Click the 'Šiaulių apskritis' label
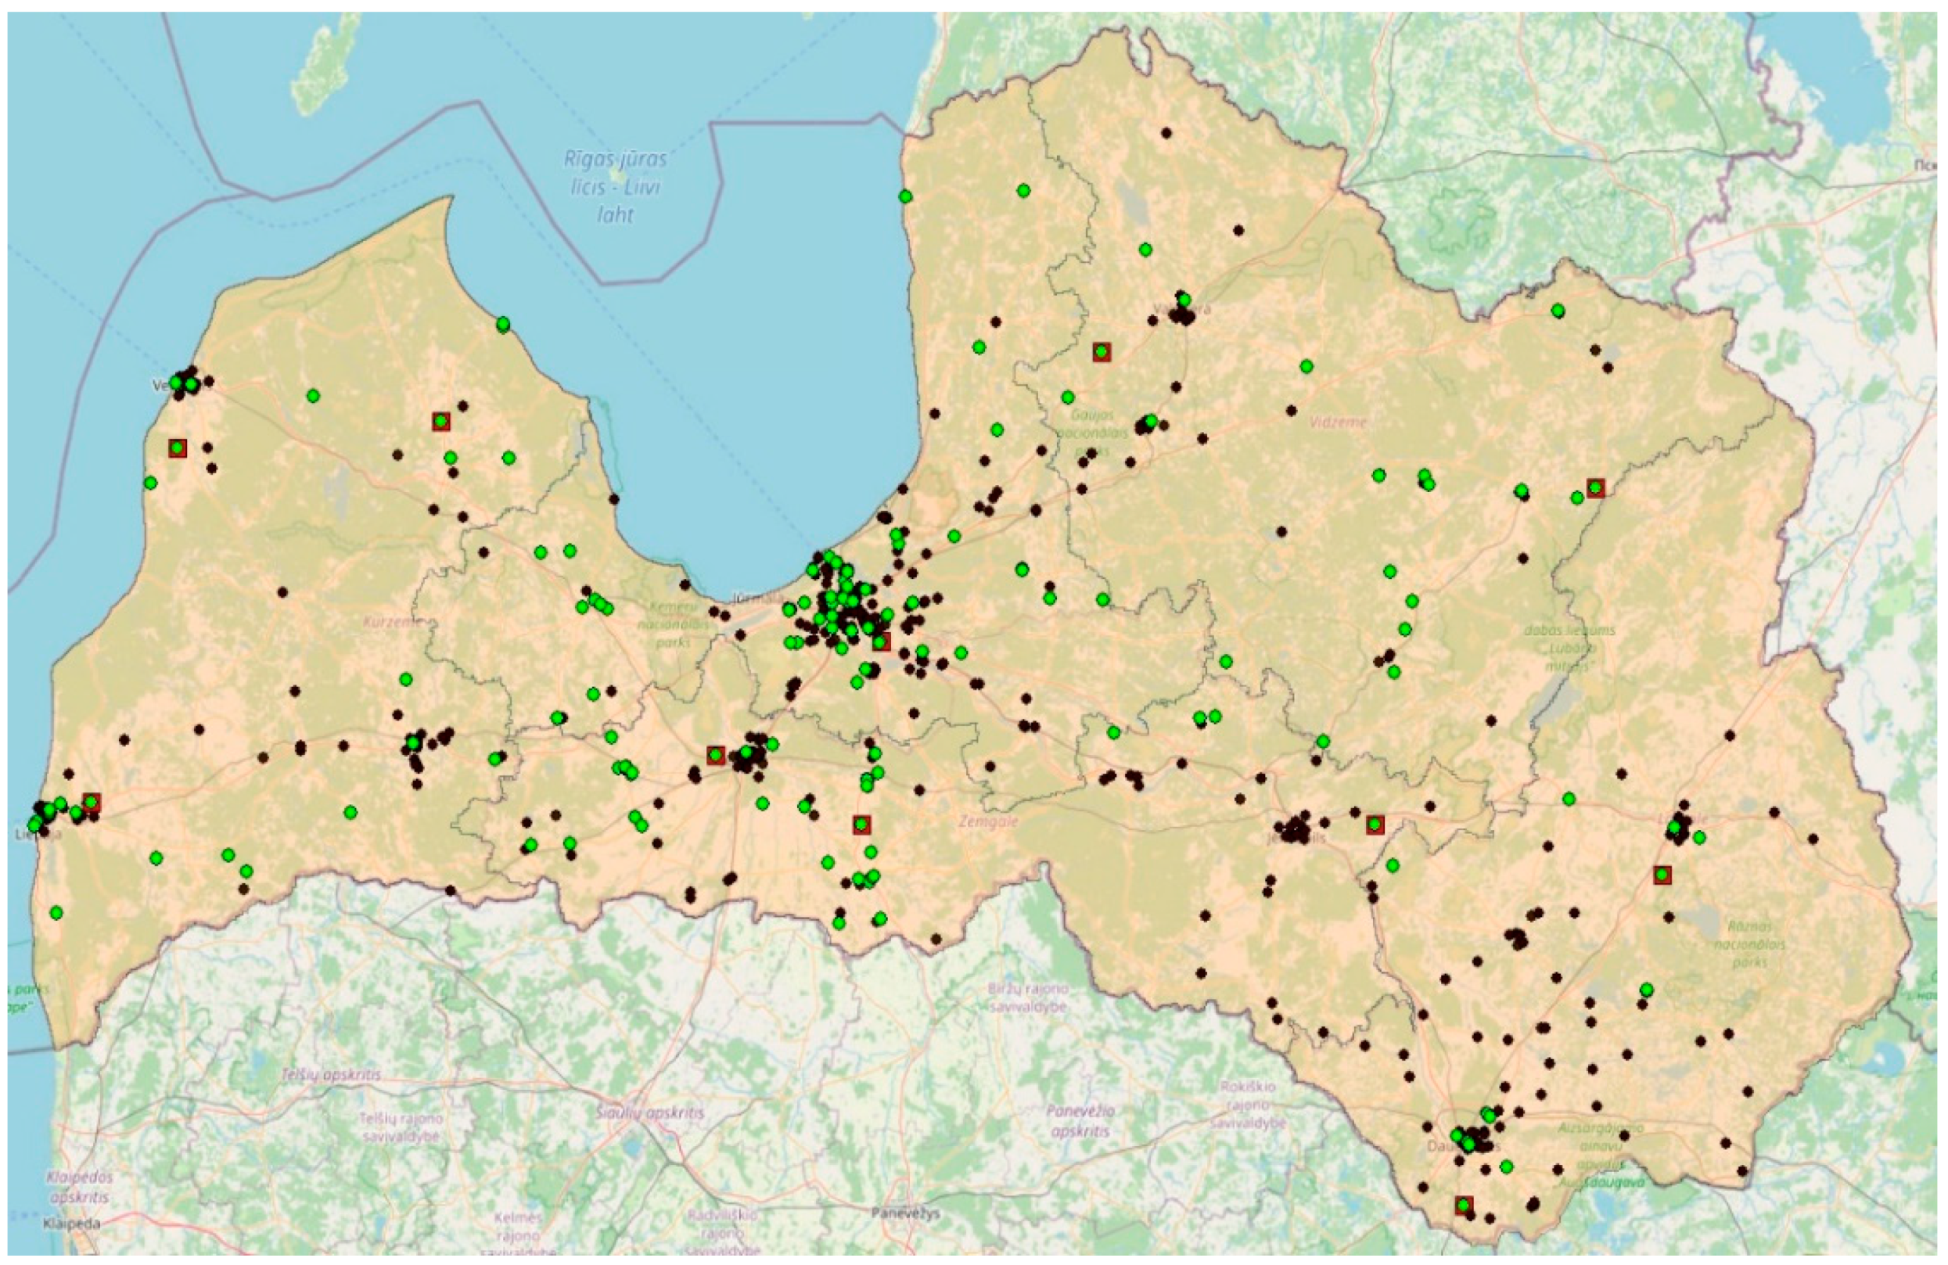 tap(651, 1114)
